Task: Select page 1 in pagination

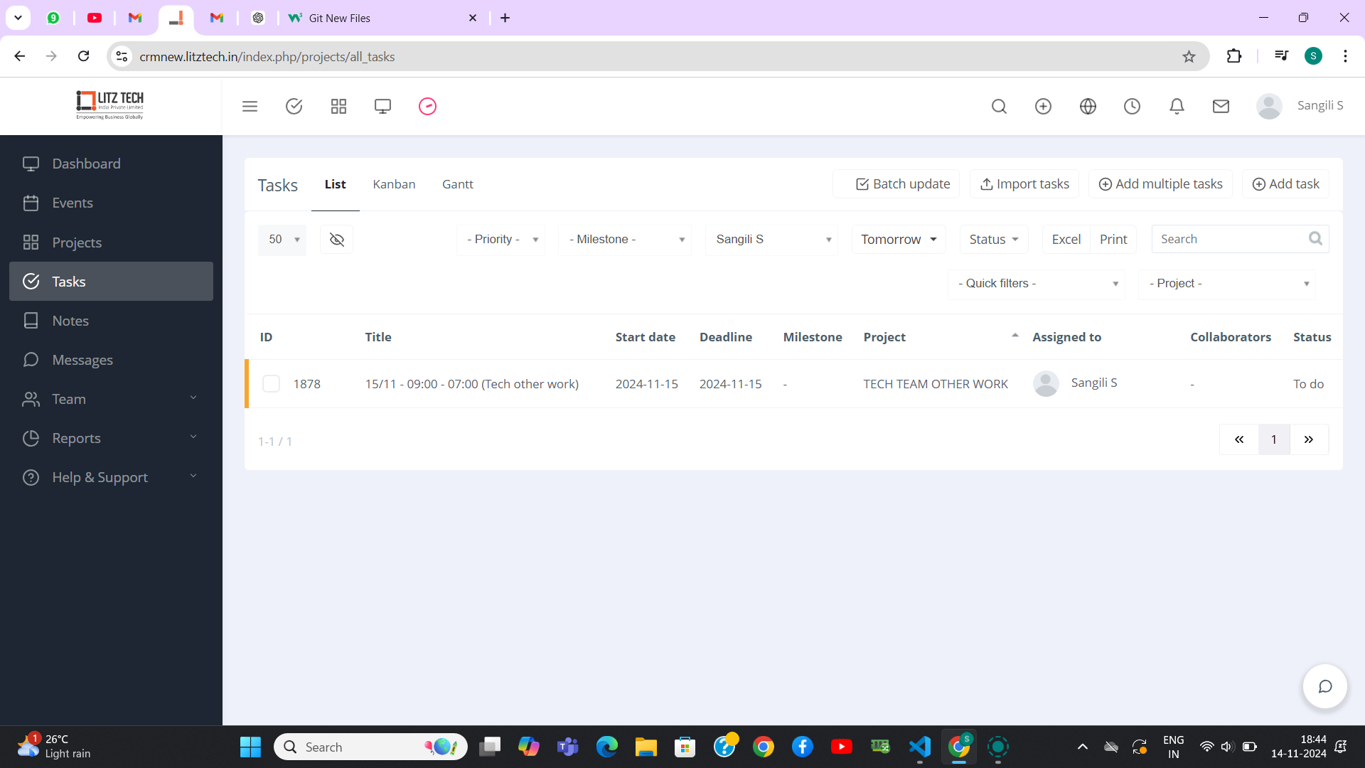Action: [x=1274, y=439]
